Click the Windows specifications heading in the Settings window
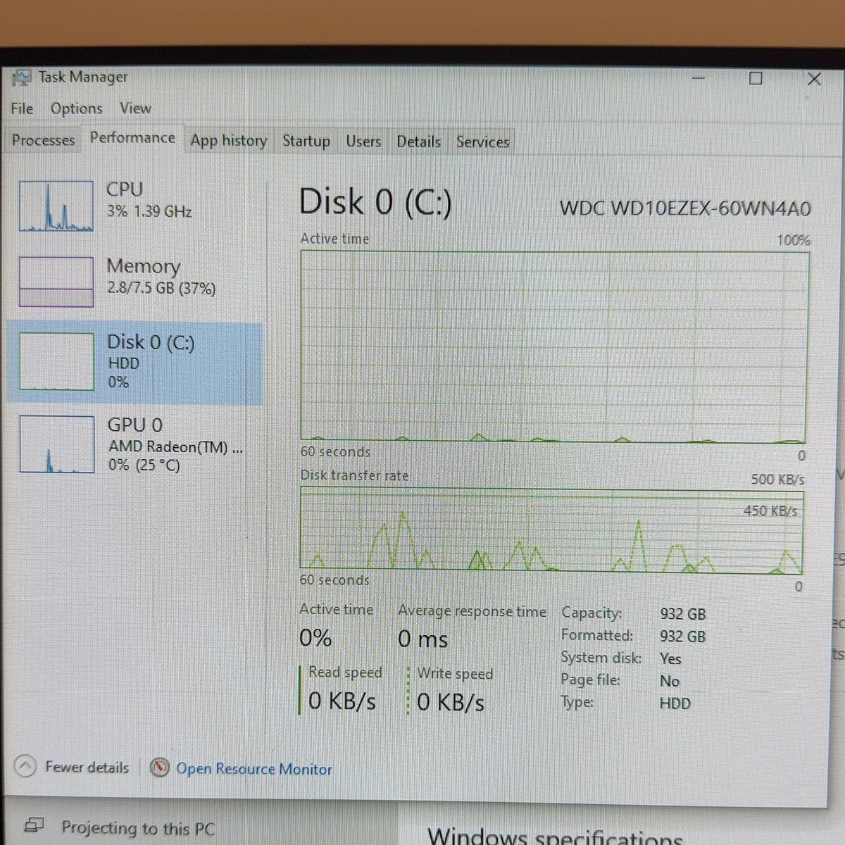The width and height of the screenshot is (845, 845). coord(555,837)
